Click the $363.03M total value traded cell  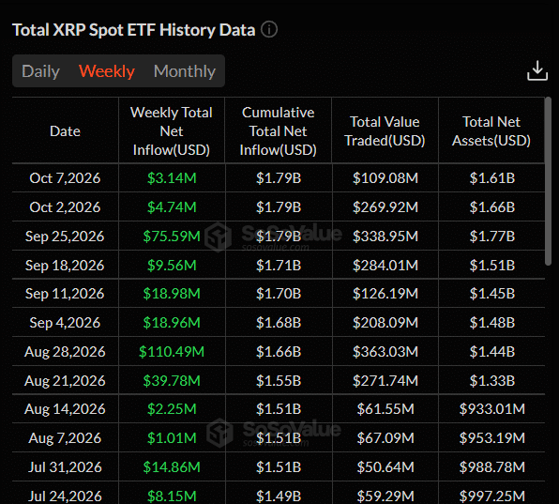pos(385,352)
